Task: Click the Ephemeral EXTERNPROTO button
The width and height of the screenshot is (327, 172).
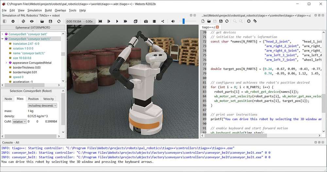Action: coord(33,28)
